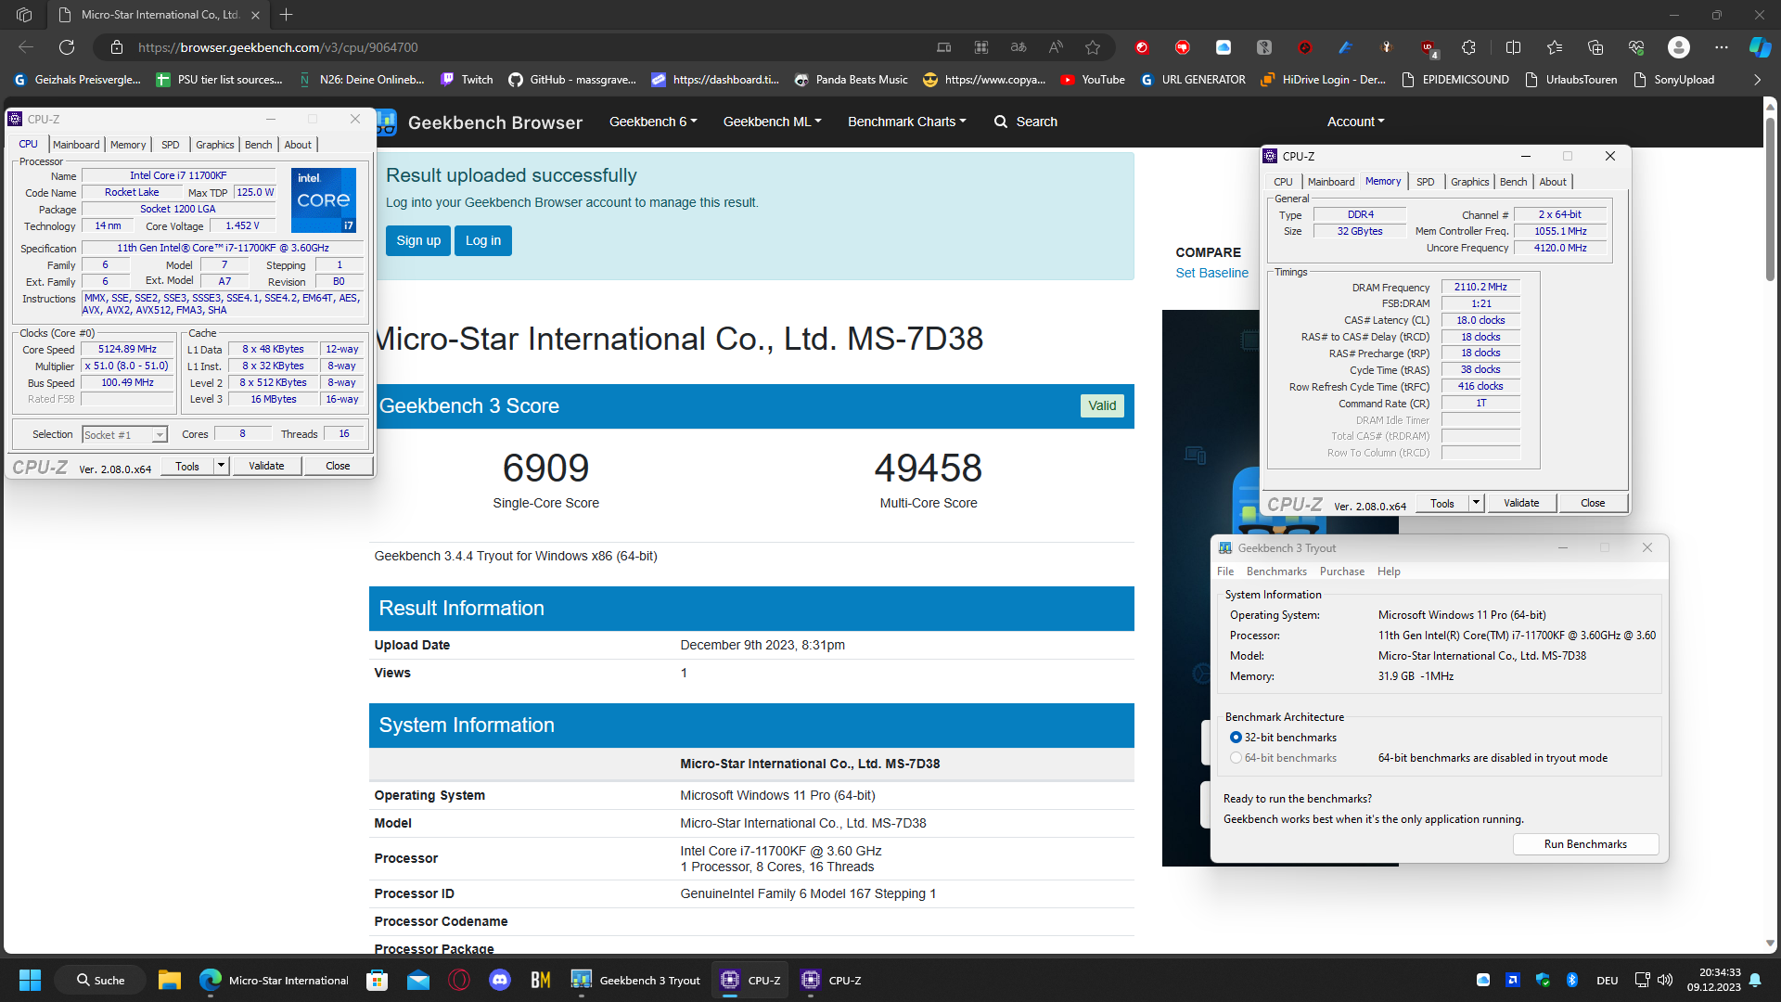1781x1002 pixels.
Task: Open Windows Start menu
Action: point(30,980)
